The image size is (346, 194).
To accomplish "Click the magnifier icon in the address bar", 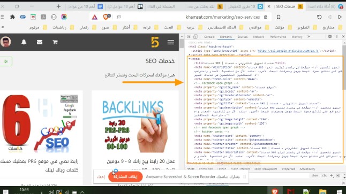I will coord(119,17).
